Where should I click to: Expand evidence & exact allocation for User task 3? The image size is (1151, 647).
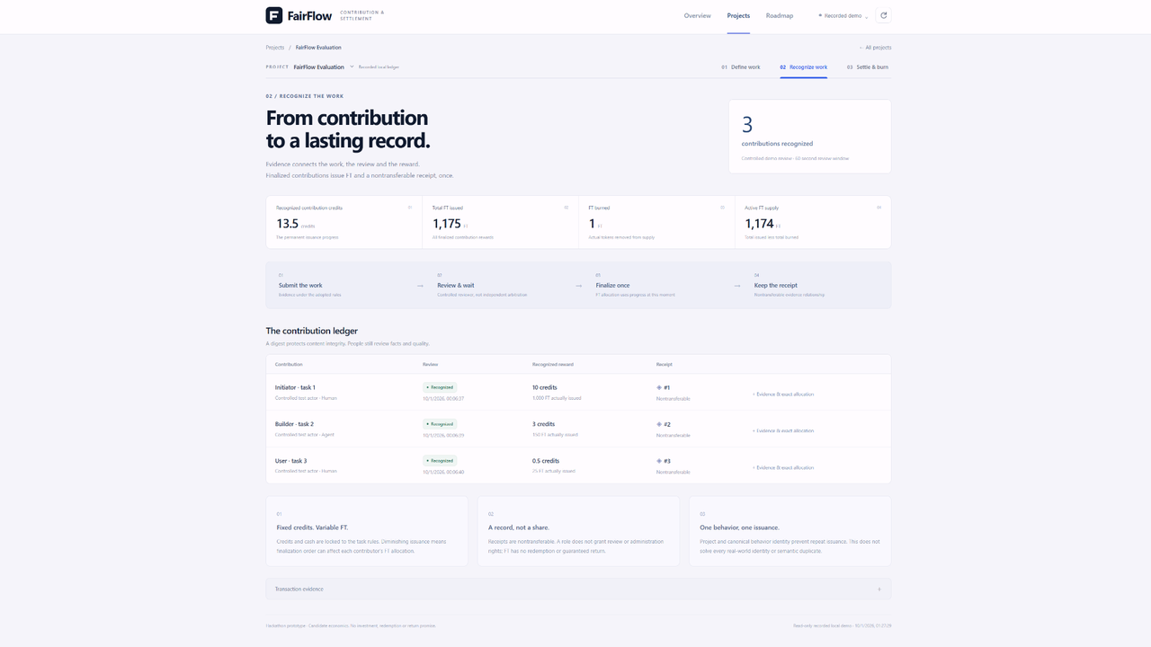coord(783,467)
